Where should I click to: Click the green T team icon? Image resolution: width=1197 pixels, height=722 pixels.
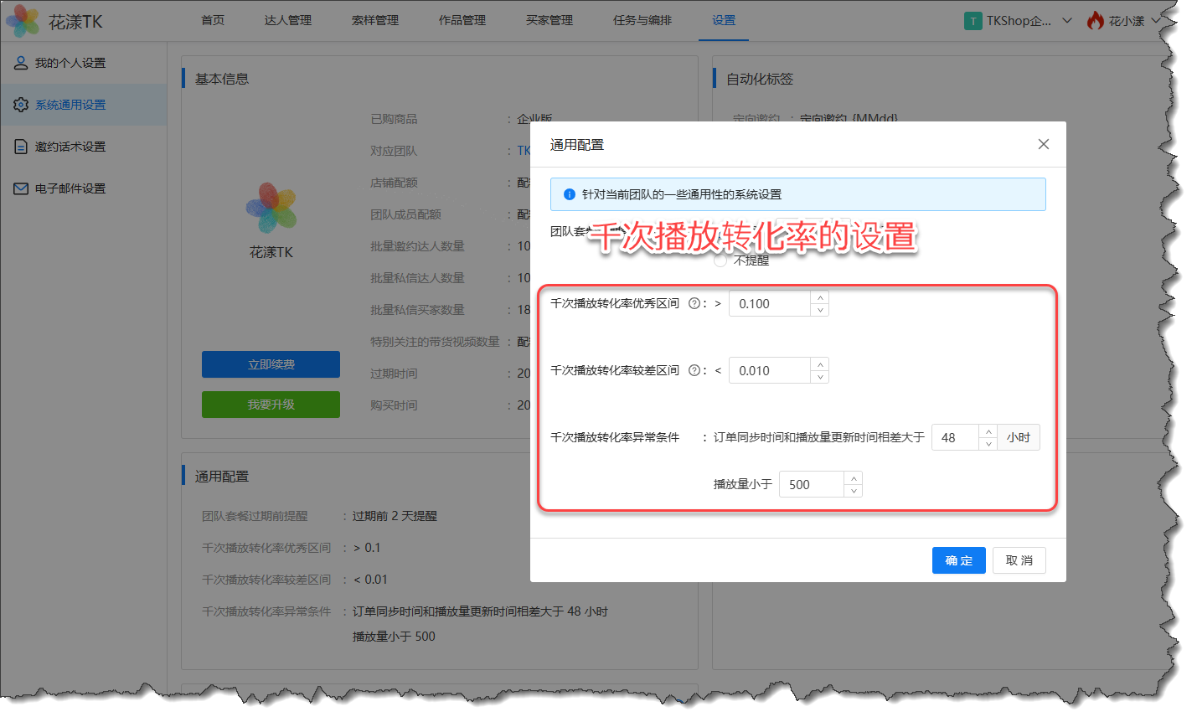click(x=973, y=21)
